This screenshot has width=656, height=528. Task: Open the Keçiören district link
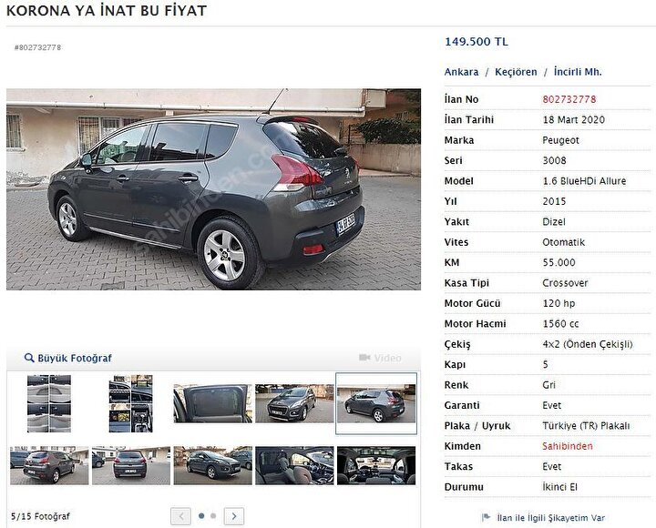coord(516,72)
